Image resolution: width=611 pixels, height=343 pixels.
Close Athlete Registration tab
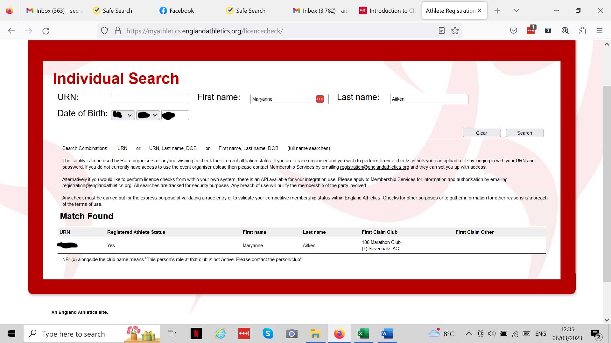(x=480, y=11)
